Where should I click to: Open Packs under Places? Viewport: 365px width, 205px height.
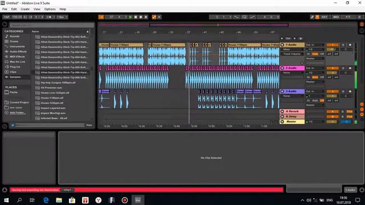pyautogui.click(x=14, y=92)
